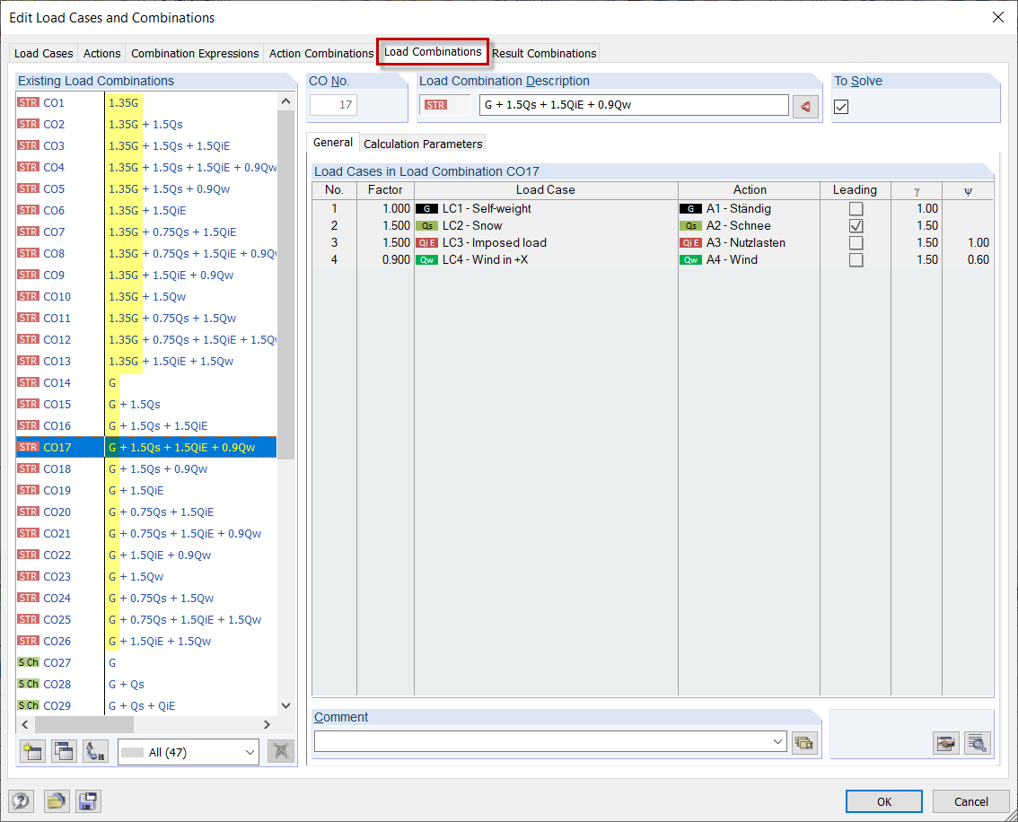Screen dimensions: 1018x822
Task: Open the Result Combinations tab
Action: (544, 53)
